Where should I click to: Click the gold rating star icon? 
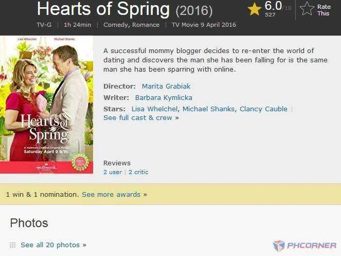point(254,9)
